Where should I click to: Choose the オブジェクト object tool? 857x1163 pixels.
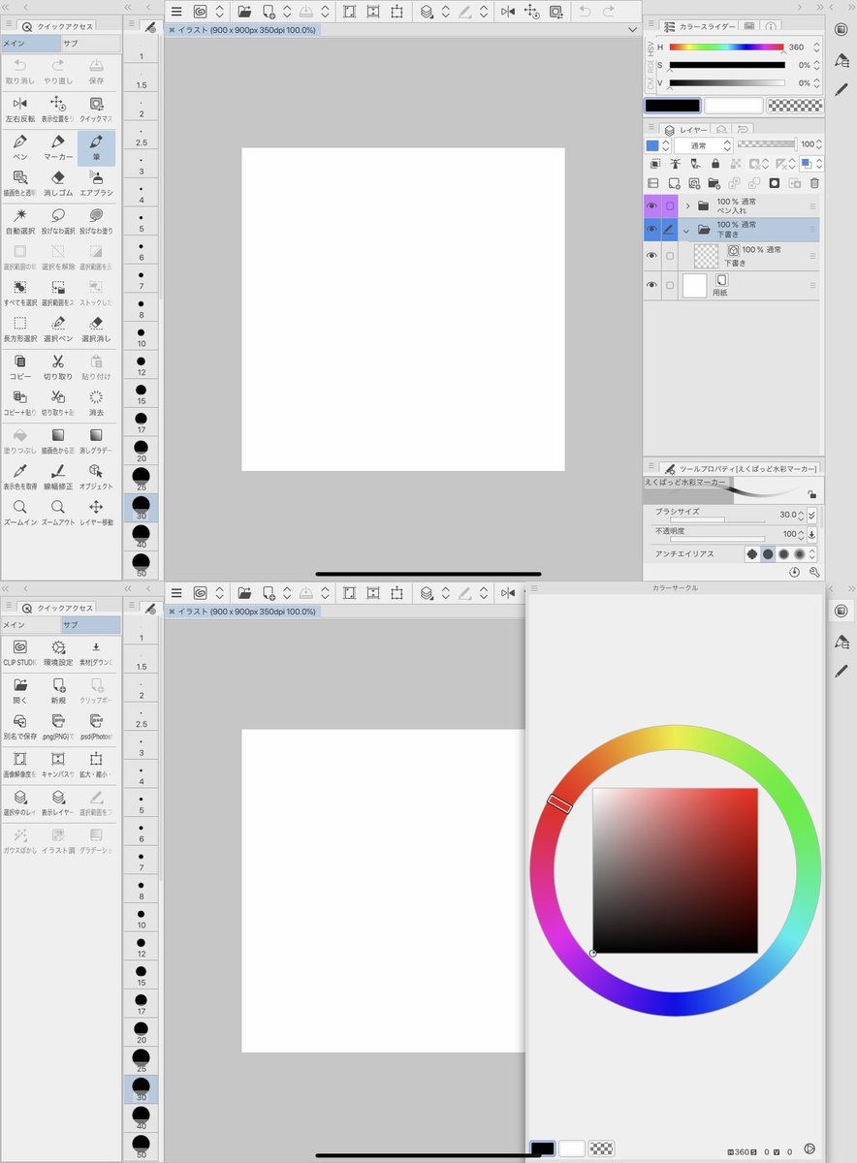coord(96,476)
